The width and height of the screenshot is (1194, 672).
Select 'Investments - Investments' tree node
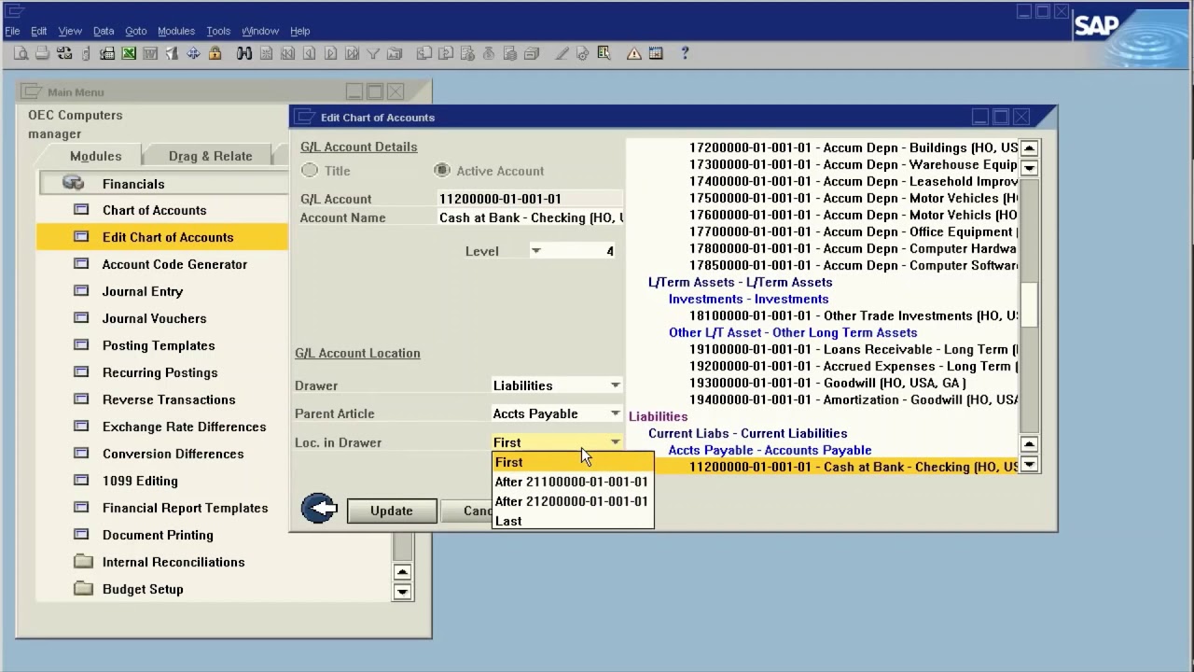click(x=748, y=299)
